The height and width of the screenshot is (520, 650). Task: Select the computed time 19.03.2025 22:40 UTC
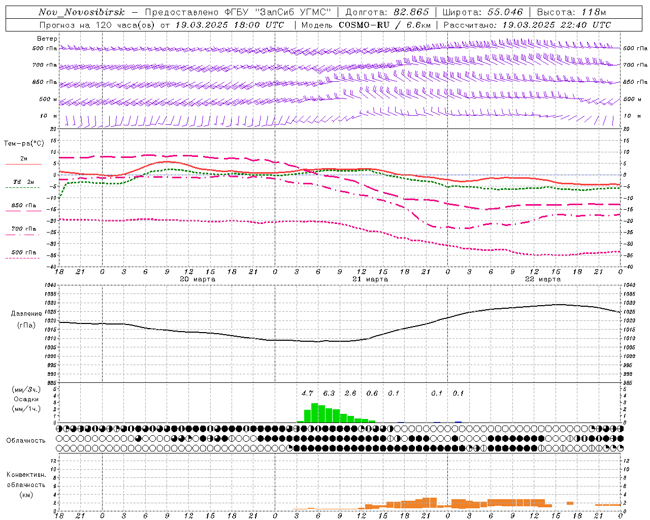557,25
